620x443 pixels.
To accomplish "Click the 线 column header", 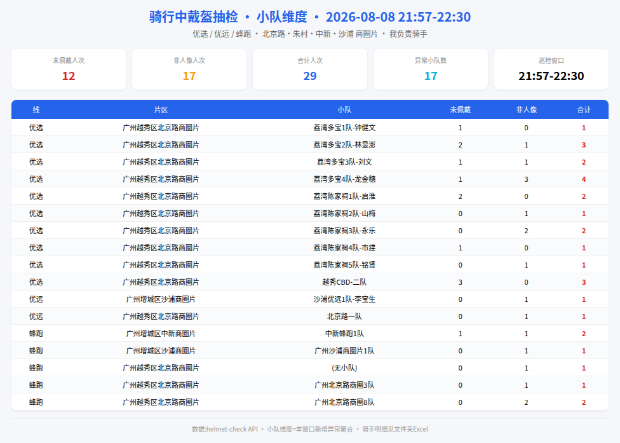I will point(36,109).
